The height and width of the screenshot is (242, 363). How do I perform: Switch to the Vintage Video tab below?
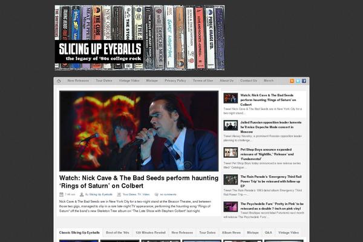point(289,232)
